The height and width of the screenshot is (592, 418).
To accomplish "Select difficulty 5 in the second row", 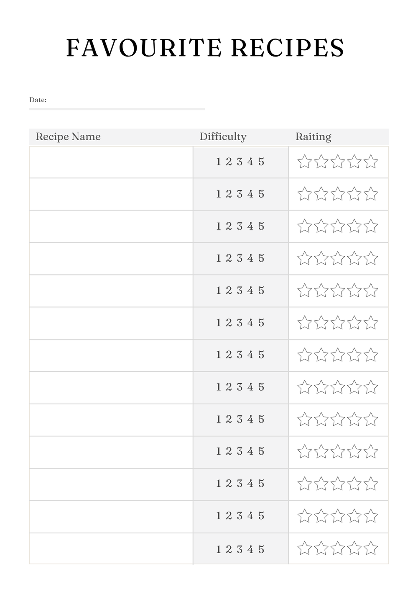I will coord(261,194).
